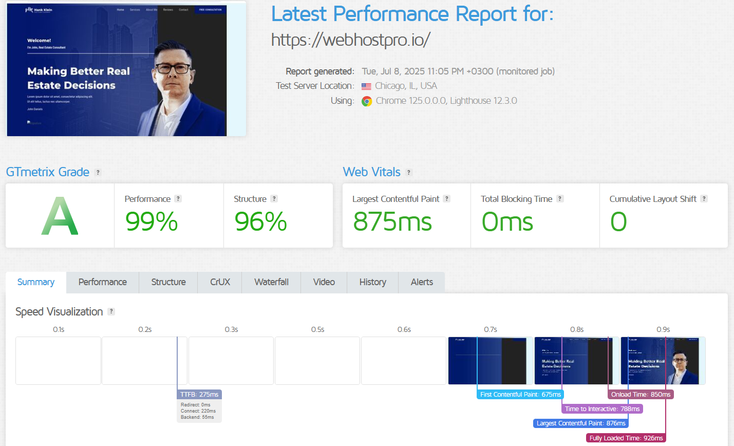Click the Cumulative Layout Shift value 0
The height and width of the screenshot is (446, 734).
pos(618,222)
